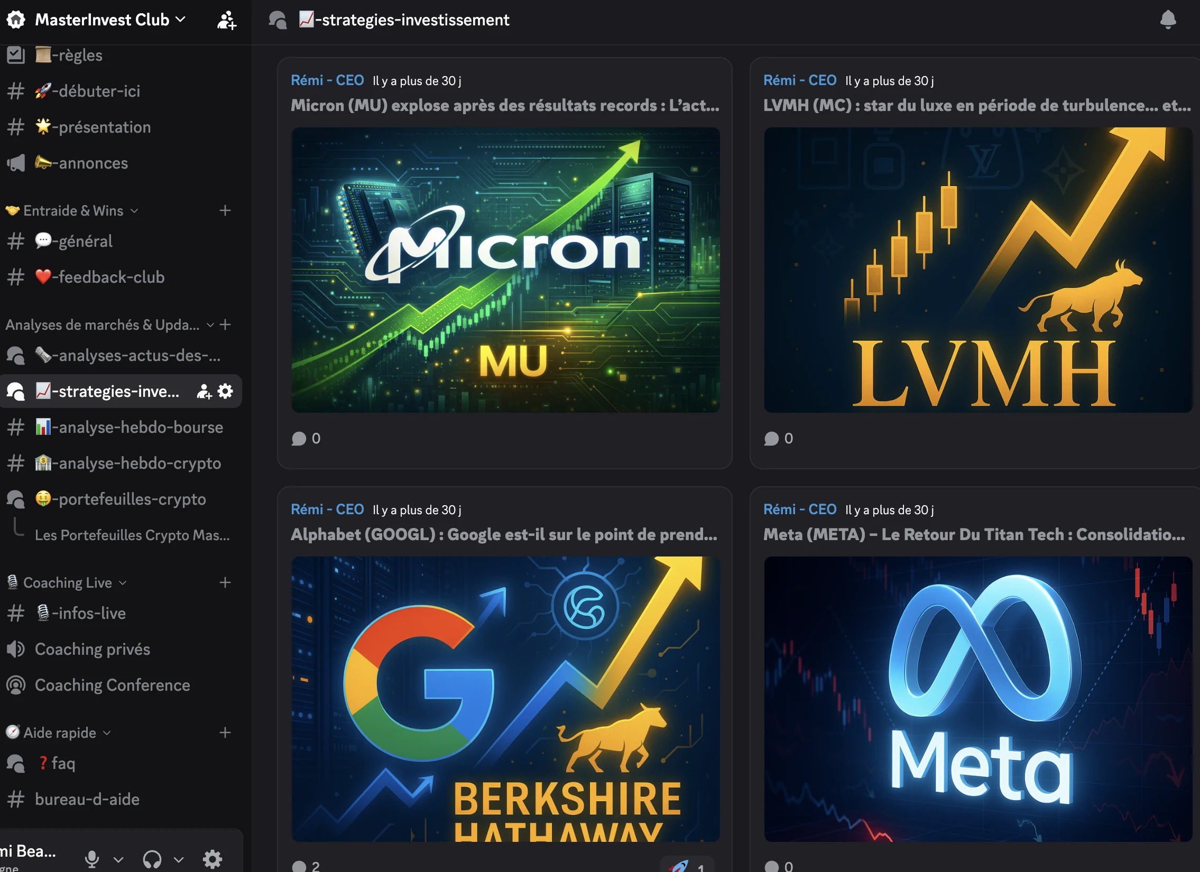Add a channel to Coaching Live
The image size is (1200, 872).
point(225,583)
